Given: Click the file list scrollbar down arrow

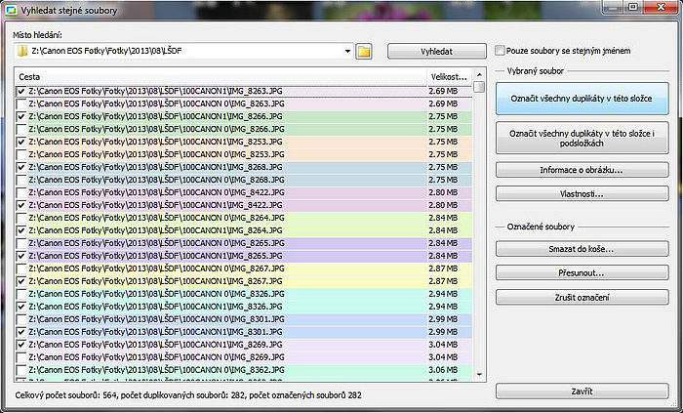Looking at the screenshot, I should [479, 373].
